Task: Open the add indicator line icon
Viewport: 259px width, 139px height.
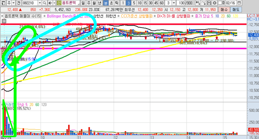Action: [204, 3]
